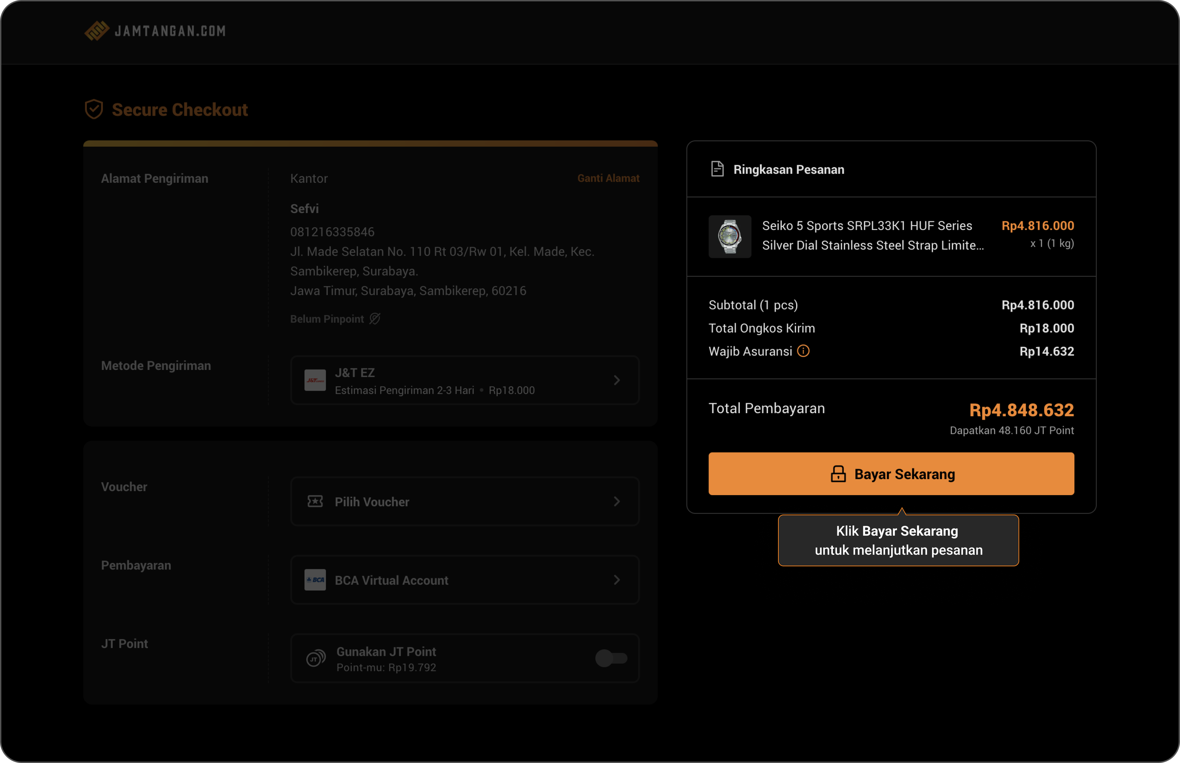The image size is (1180, 763).
Task: Click the Secure Checkout shield icon
Action: (x=94, y=110)
